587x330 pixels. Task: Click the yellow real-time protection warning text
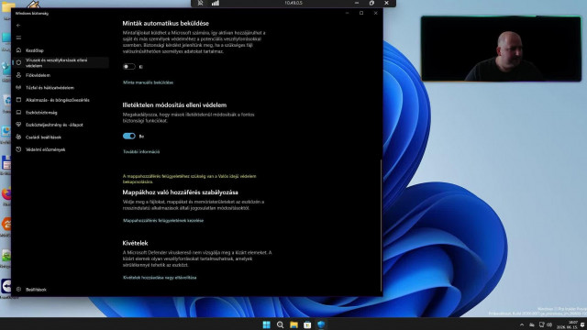(190, 179)
